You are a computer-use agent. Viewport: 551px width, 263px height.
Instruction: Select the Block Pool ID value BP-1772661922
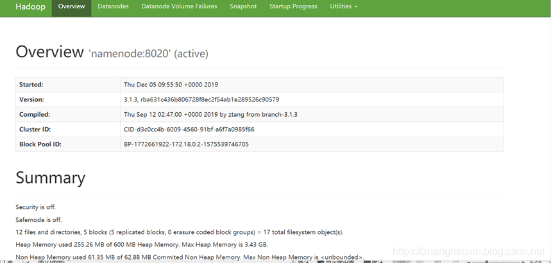186,144
